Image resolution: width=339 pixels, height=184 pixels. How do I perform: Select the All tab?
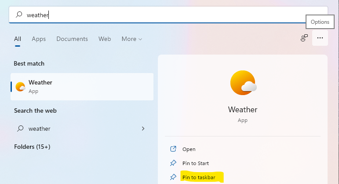[x=18, y=39]
